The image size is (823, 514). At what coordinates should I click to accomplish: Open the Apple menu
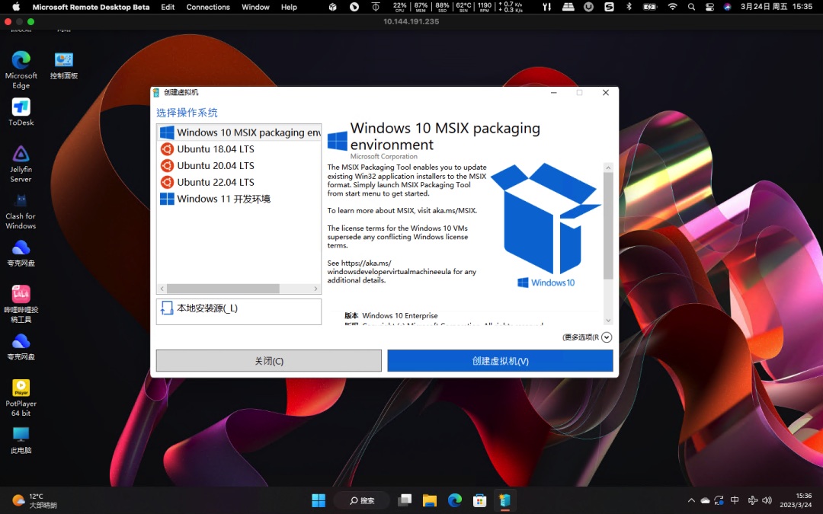[x=16, y=7]
